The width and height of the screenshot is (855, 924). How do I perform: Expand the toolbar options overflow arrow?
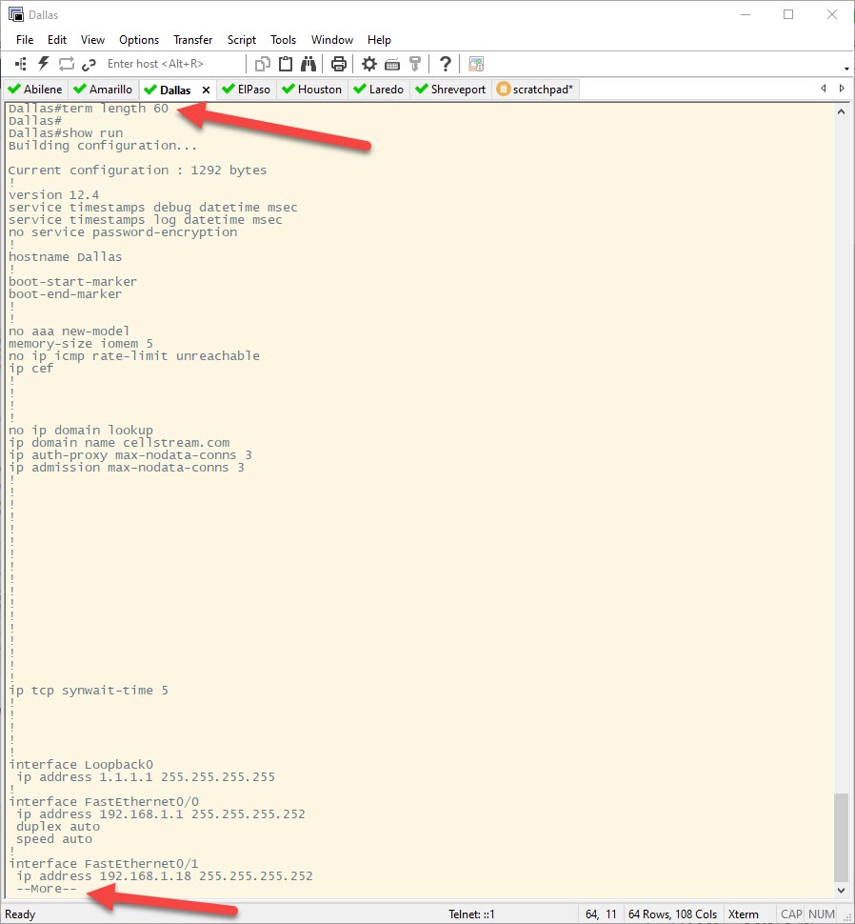pos(846,69)
